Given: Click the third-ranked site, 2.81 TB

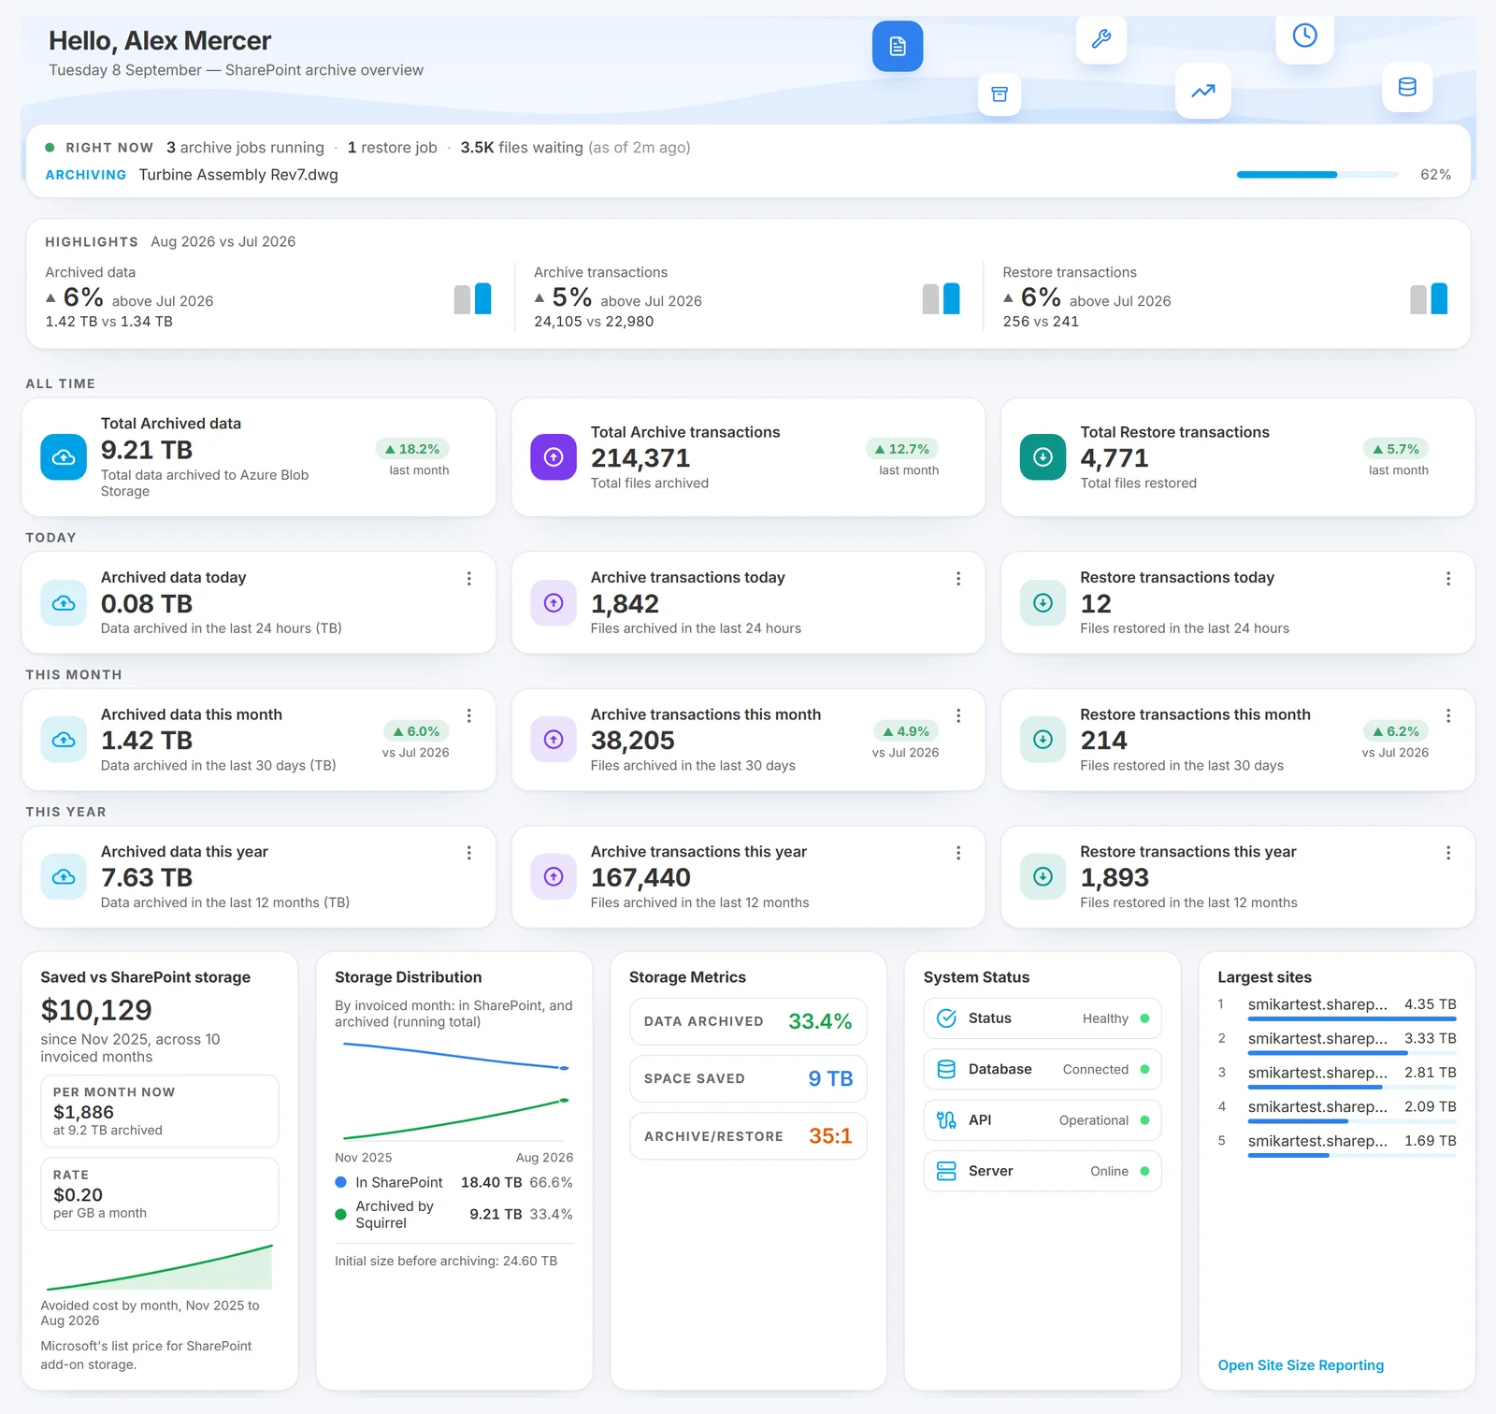Looking at the screenshot, I should point(1339,1075).
